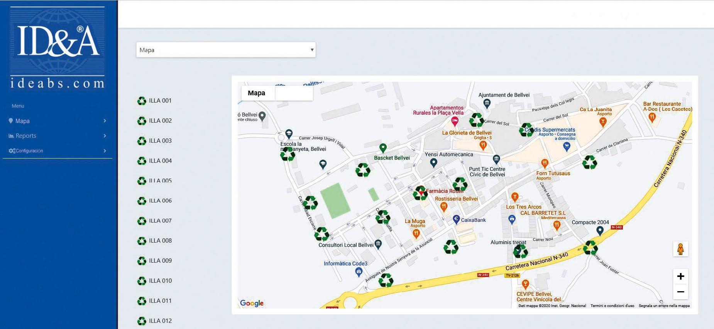Click the Ajuntament de Bellvei map pin
714x329 pixels.
click(x=487, y=103)
